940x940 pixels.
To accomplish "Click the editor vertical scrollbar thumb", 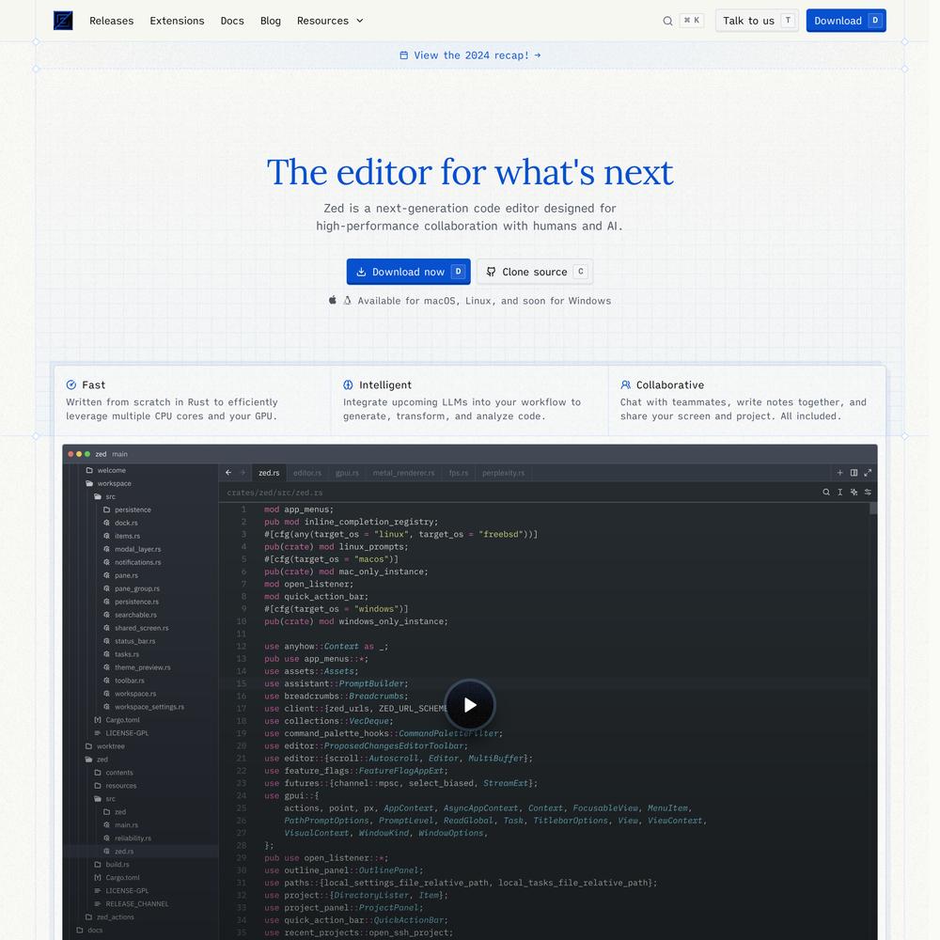I will coord(873,509).
